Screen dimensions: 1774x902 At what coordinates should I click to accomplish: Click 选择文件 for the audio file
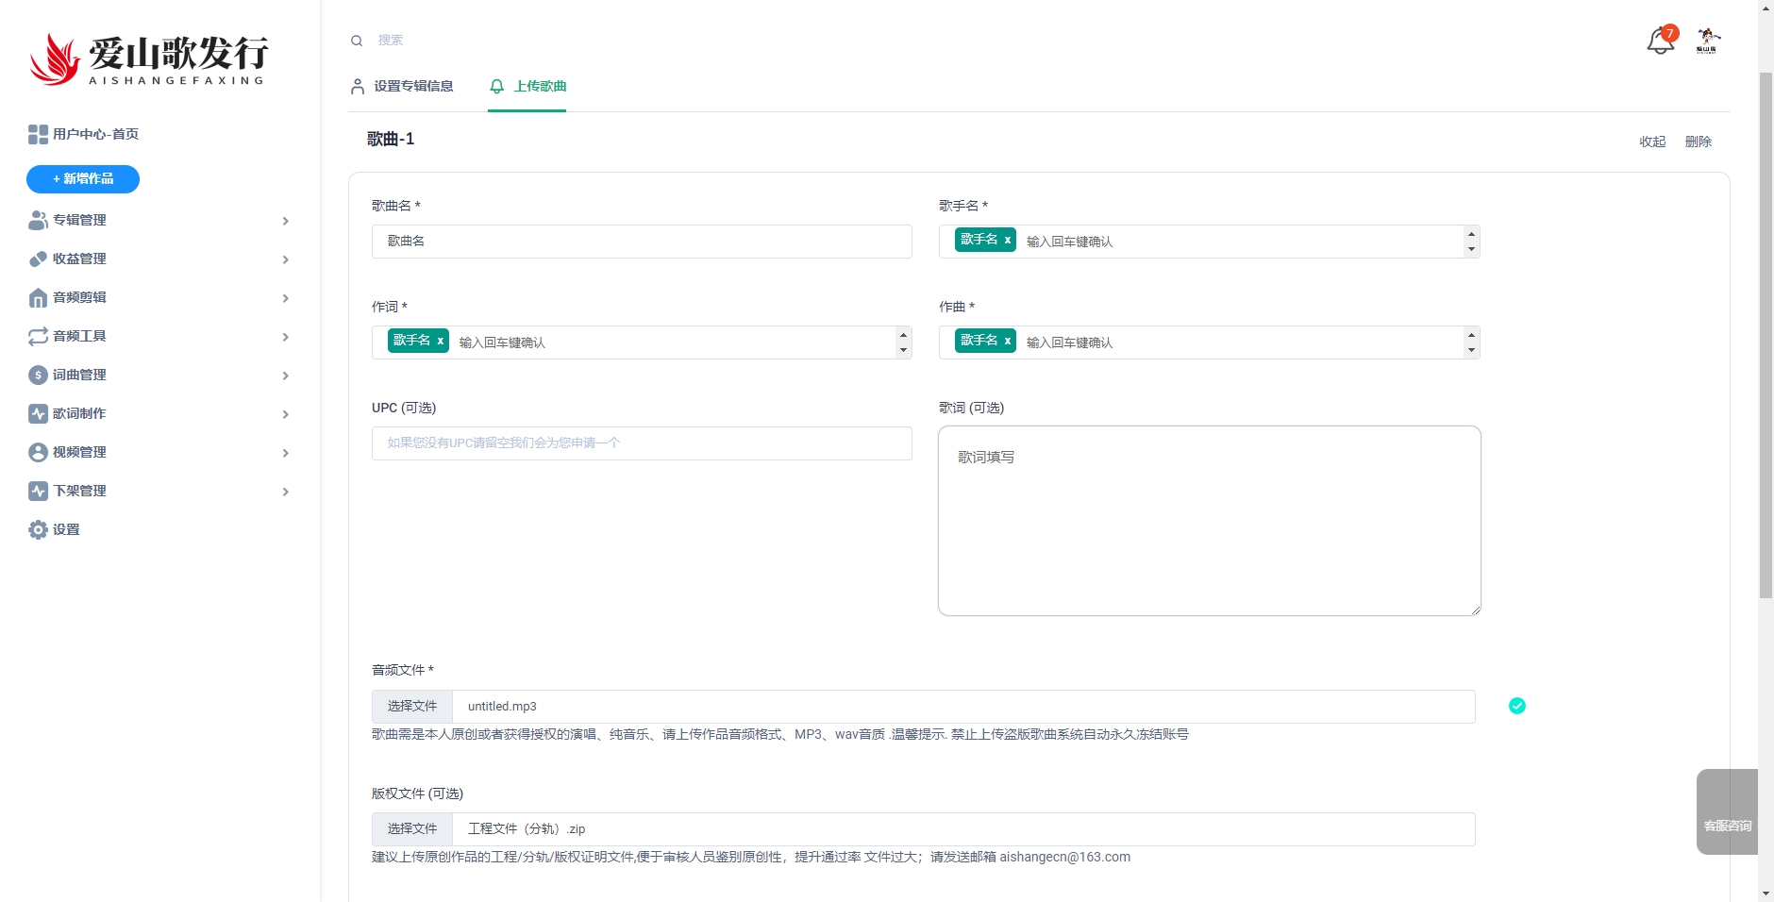pos(412,707)
